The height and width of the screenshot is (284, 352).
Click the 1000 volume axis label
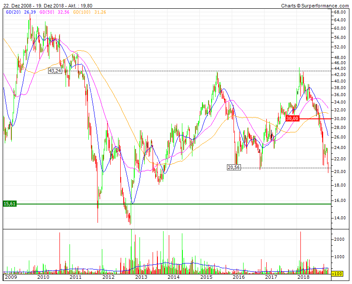tap(339, 257)
